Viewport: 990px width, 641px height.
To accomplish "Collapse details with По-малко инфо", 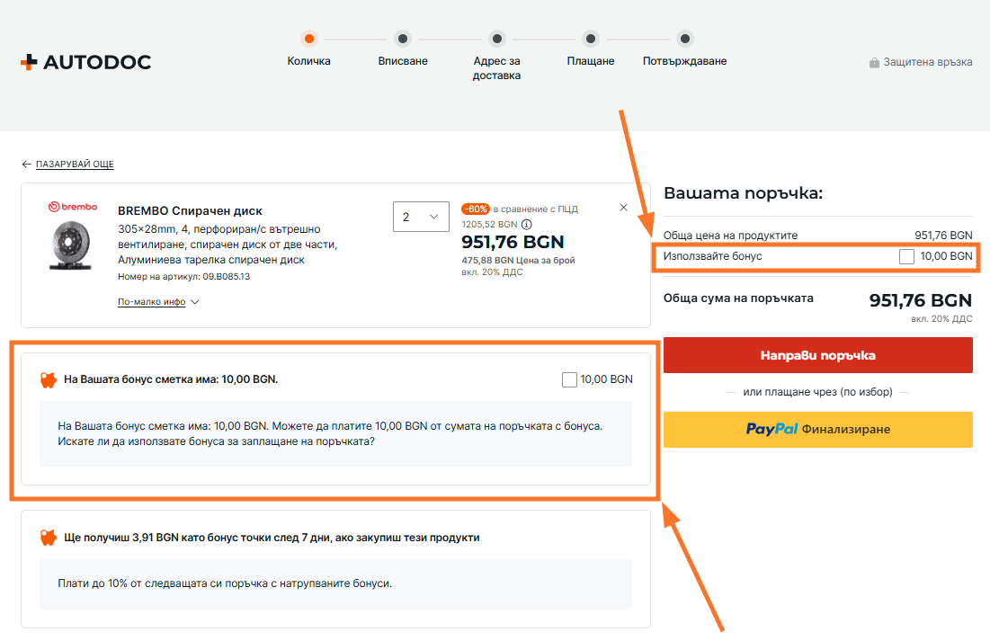I will point(157,302).
